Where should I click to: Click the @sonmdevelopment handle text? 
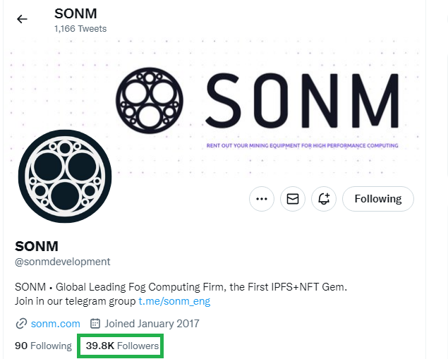click(x=62, y=262)
